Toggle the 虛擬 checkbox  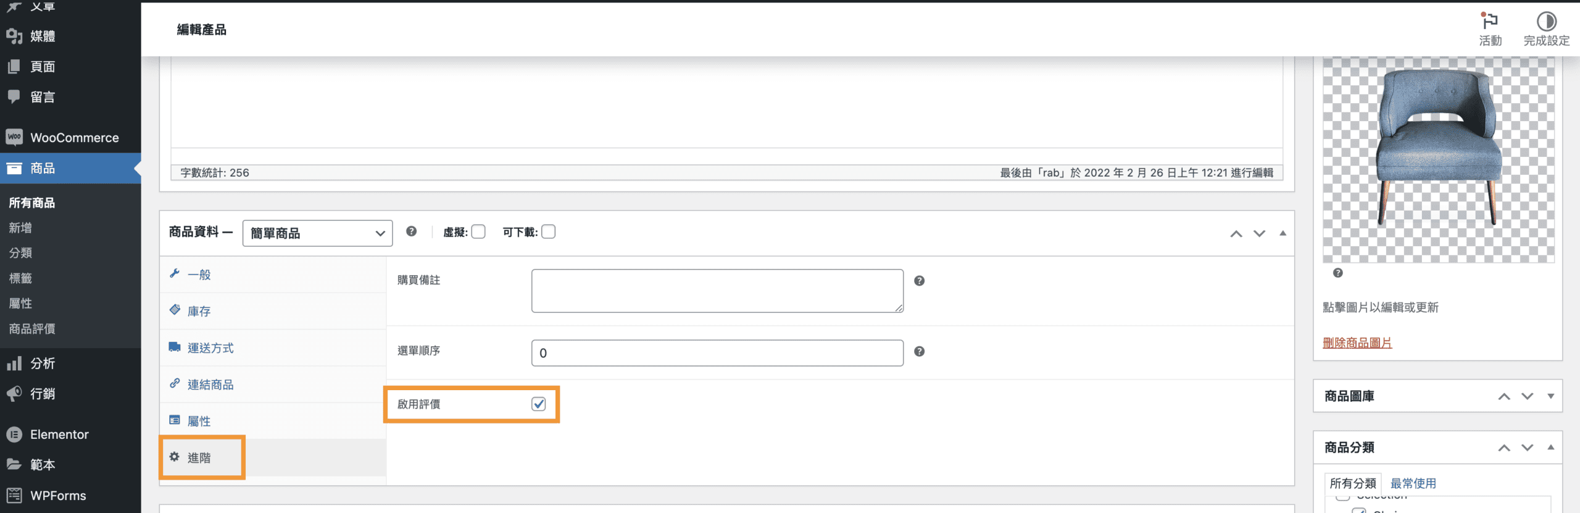[478, 232]
